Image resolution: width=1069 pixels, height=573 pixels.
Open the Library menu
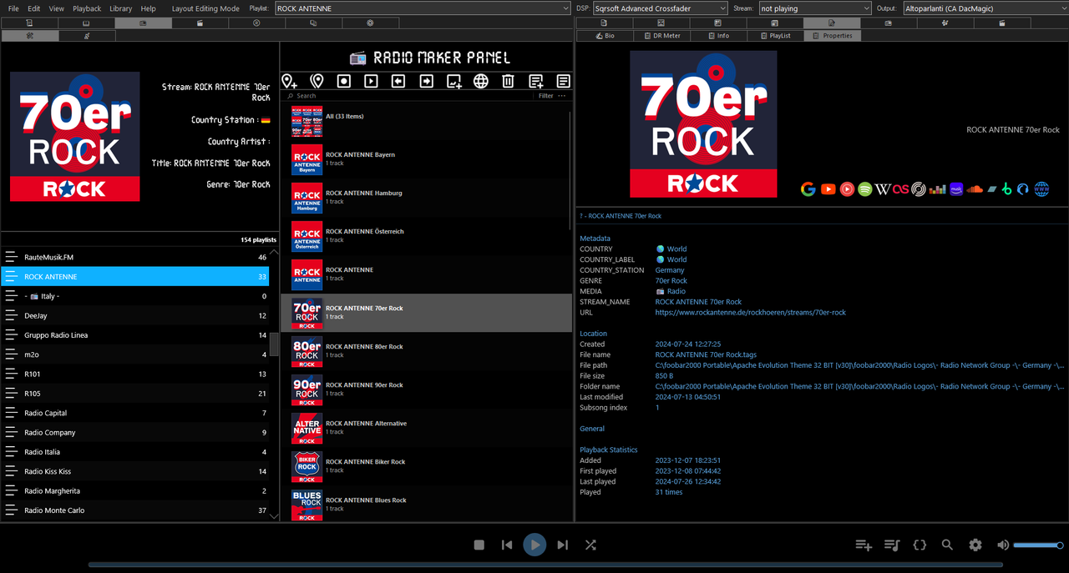[x=121, y=8]
